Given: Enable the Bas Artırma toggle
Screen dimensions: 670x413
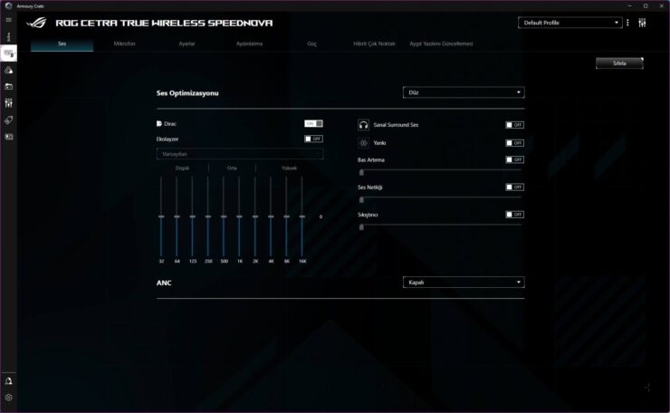Looking at the screenshot, I should (x=514, y=159).
